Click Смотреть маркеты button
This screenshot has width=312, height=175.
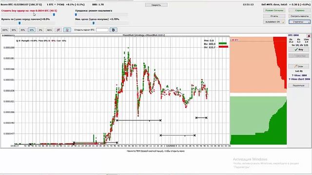(x=299, y=16)
